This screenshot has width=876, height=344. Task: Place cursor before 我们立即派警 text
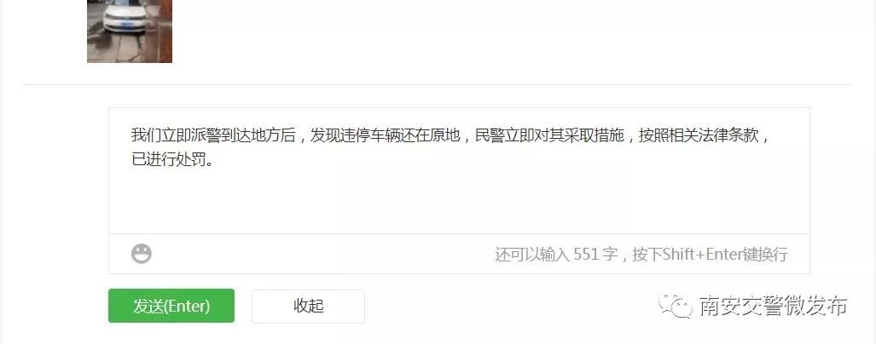pyautogui.click(x=132, y=135)
